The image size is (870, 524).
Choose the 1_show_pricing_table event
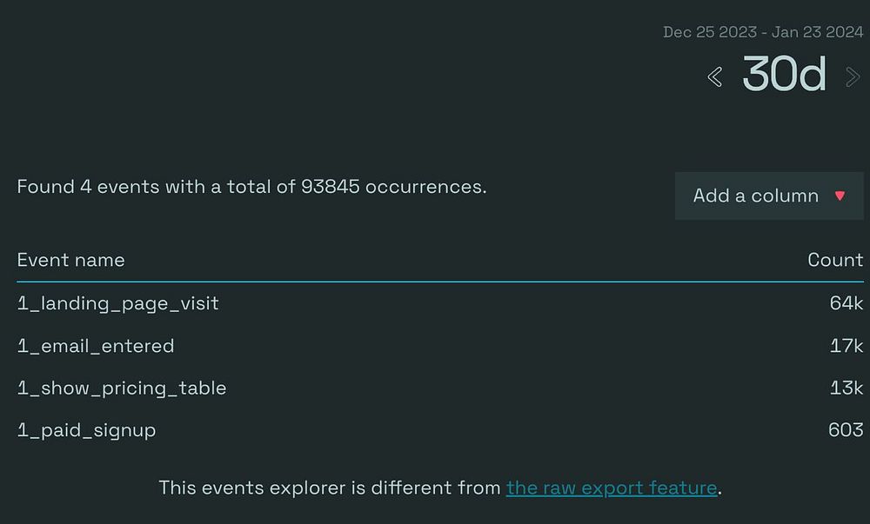tap(122, 388)
